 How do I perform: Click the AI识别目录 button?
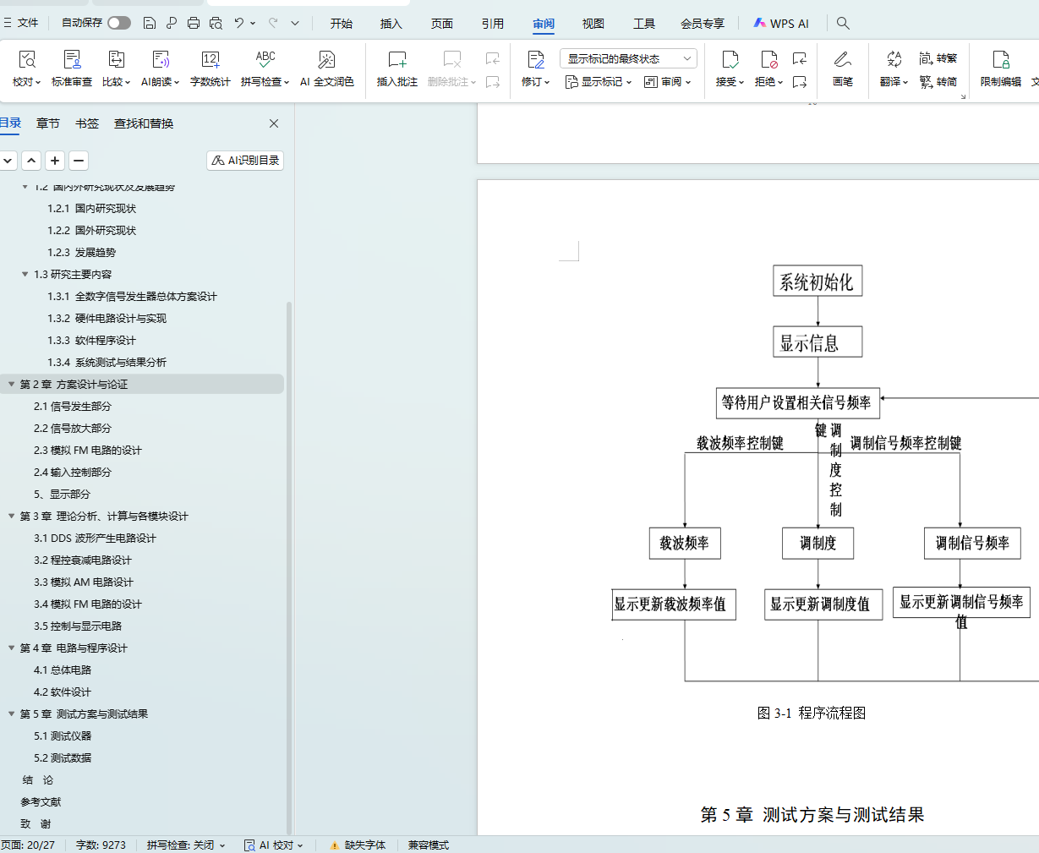coord(245,161)
